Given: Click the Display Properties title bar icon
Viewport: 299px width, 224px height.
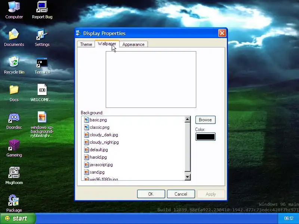Looking at the screenshot, I should click(78, 33).
